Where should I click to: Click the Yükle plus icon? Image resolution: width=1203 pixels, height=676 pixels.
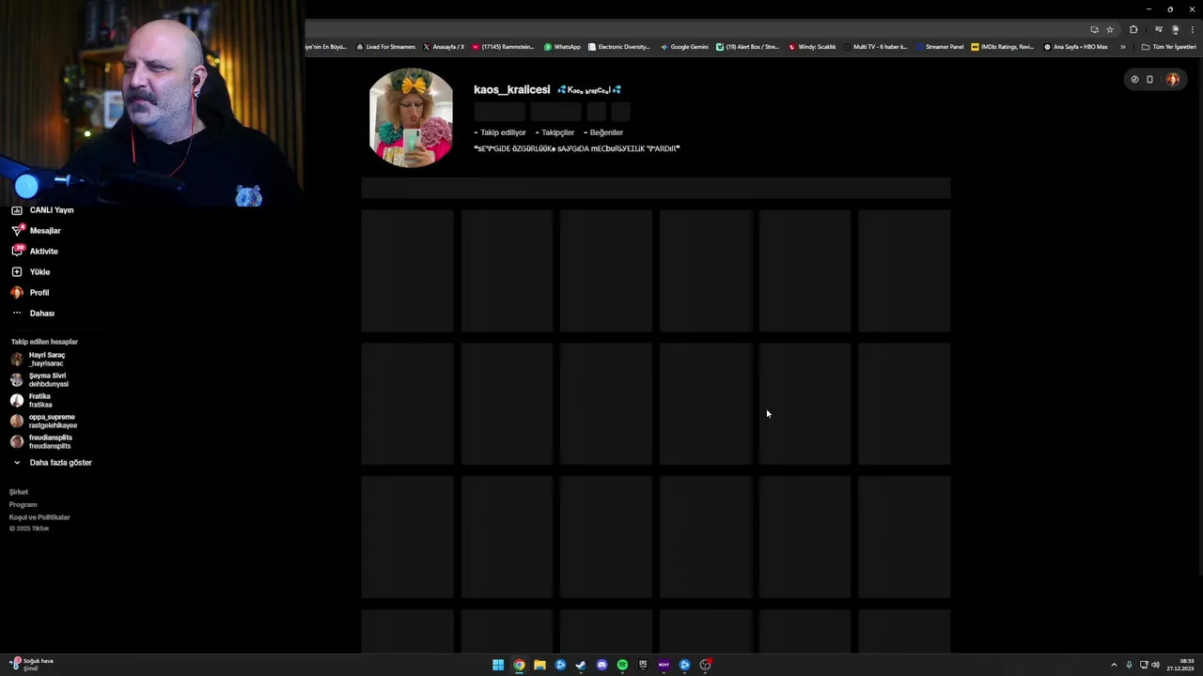pos(17,272)
